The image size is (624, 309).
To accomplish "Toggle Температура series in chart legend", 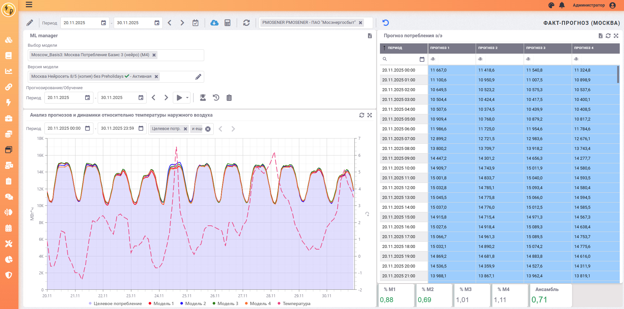I will point(294,303).
